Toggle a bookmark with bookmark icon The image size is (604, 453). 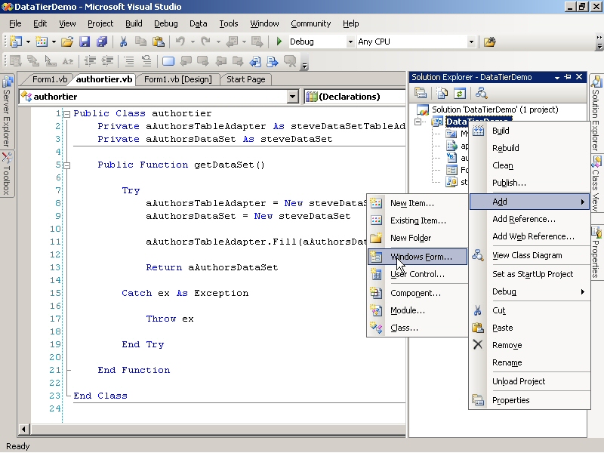pos(168,61)
